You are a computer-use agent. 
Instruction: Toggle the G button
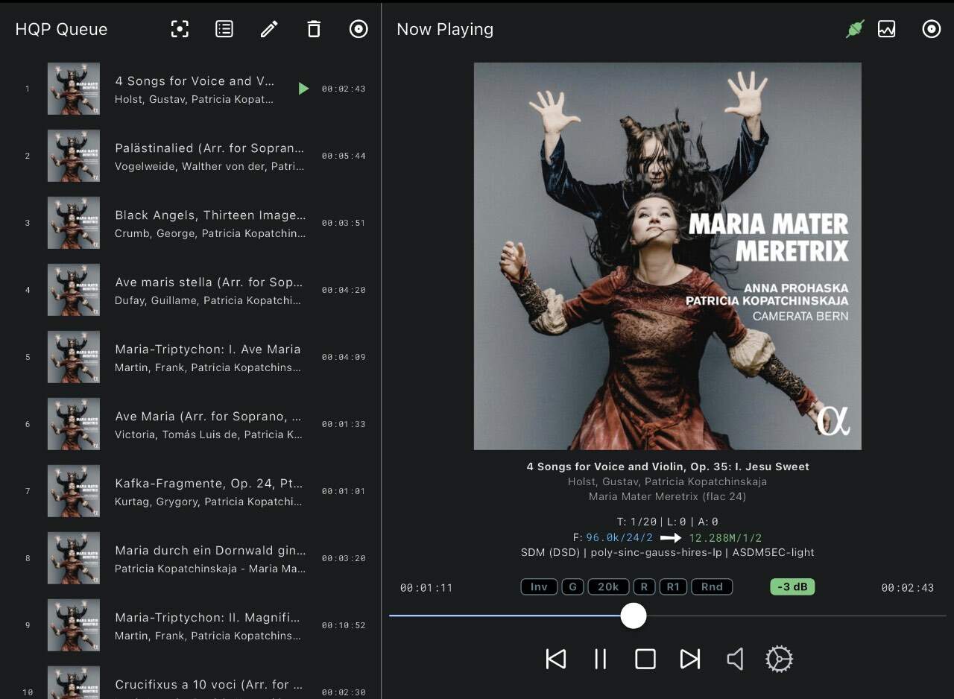coord(573,587)
